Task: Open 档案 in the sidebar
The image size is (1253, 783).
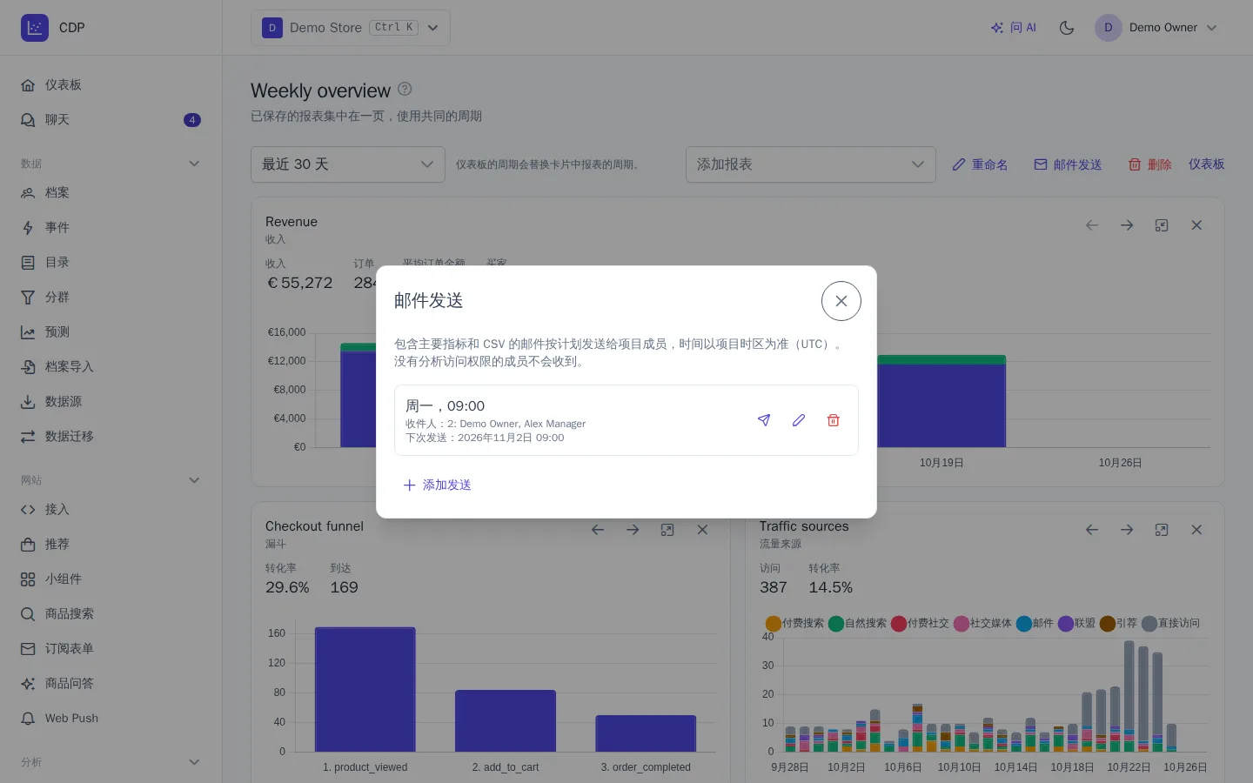Action: click(x=111, y=193)
